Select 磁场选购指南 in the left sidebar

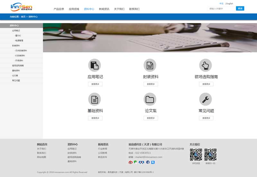pyautogui.click(x=18, y=66)
